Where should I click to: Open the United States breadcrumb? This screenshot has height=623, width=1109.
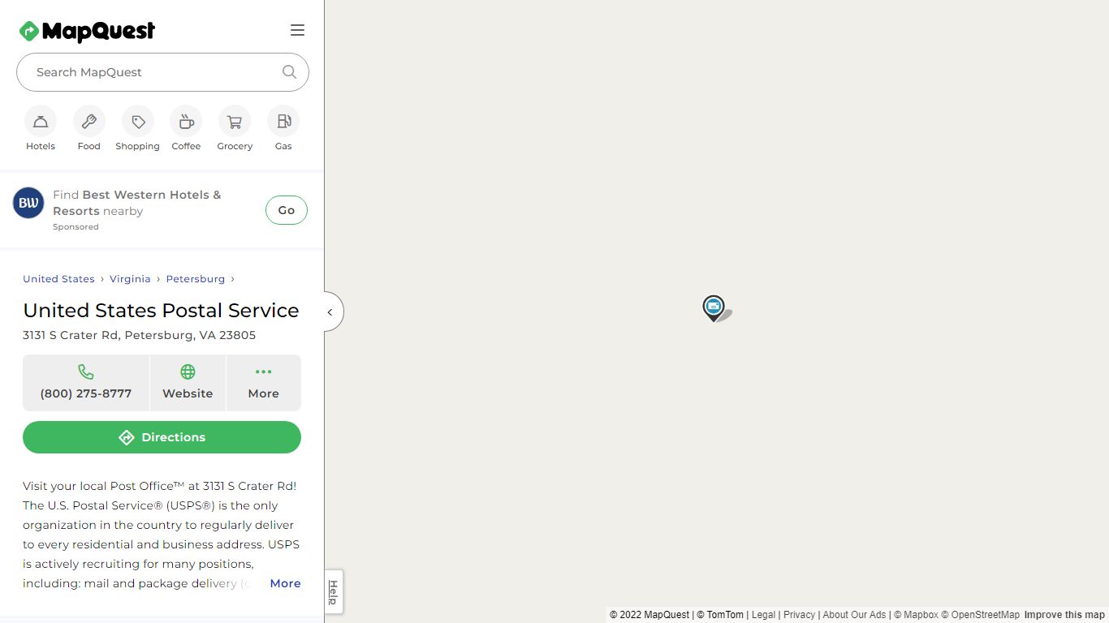point(58,279)
